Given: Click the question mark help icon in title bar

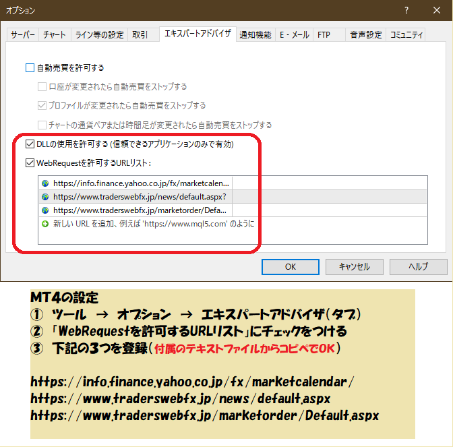Looking at the screenshot, I should click(x=406, y=10).
